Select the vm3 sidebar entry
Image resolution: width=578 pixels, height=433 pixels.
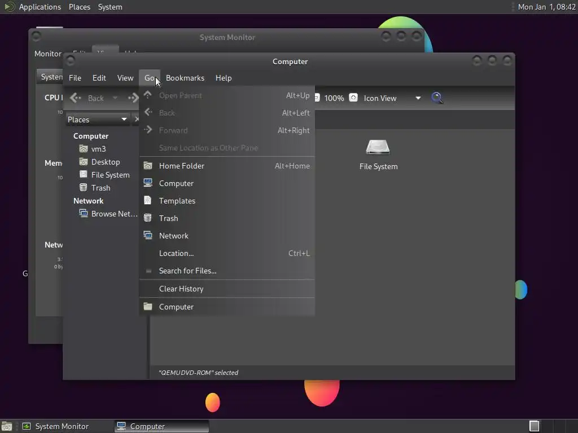98,149
